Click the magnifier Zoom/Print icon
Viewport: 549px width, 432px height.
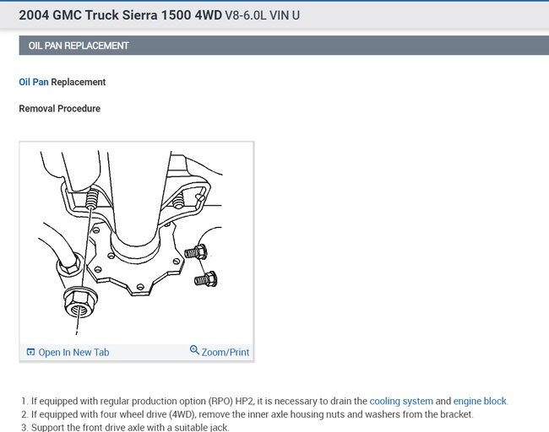click(194, 350)
